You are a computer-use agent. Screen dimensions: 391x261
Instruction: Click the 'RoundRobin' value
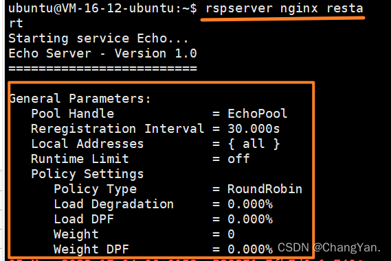click(265, 189)
